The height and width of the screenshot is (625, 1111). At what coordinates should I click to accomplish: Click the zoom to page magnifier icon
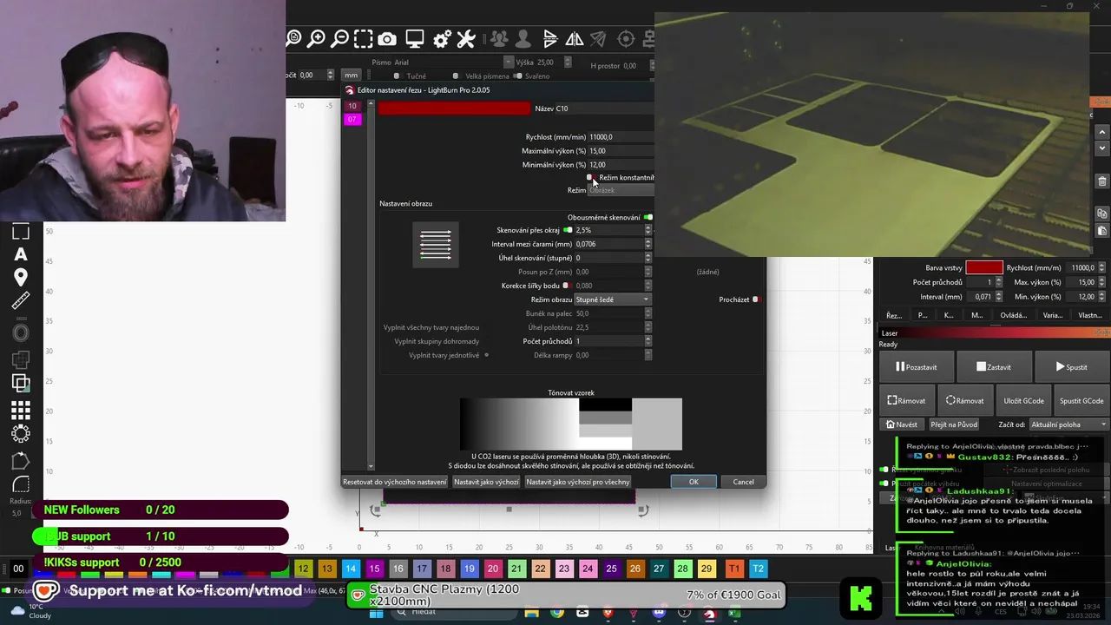[x=293, y=38]
